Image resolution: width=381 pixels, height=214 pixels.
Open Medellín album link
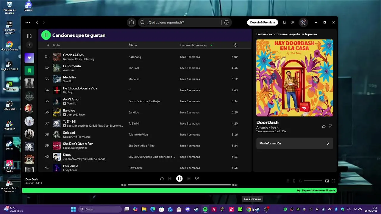(134, 79)
